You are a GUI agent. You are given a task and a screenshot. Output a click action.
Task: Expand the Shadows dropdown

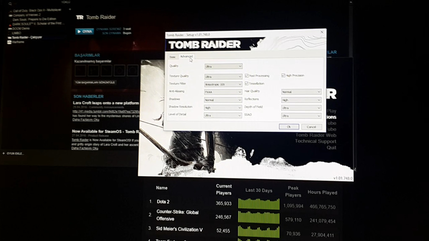point(223,100)
